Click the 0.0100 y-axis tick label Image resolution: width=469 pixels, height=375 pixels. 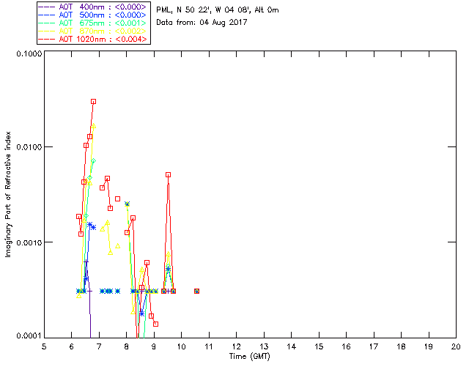pyautogui.click(x=26, y=147)
